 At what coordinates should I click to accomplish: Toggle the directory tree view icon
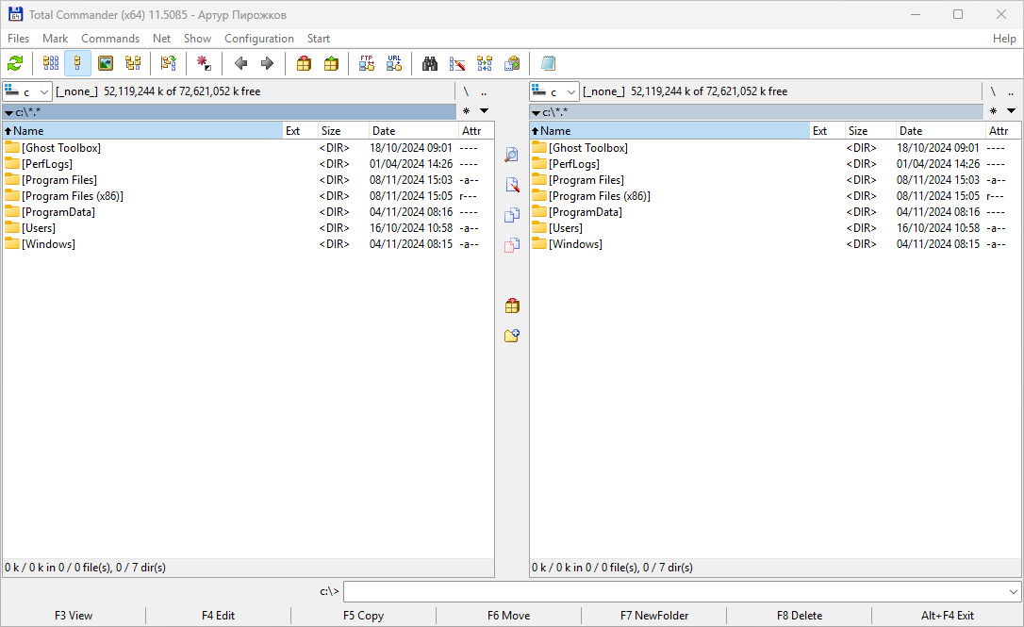(x=133, y=63)
